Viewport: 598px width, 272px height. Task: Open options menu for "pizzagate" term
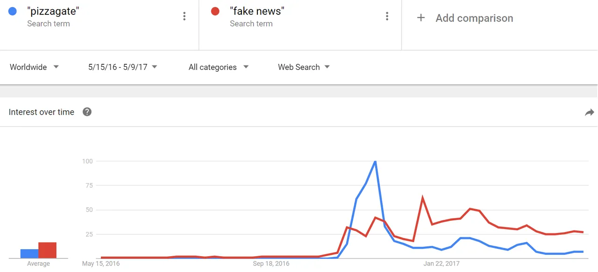click(x=185, y=16)
